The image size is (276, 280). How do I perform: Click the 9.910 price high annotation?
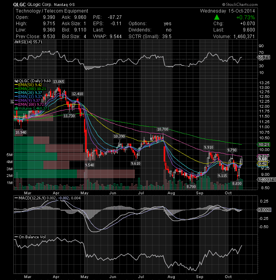(209, 147)
